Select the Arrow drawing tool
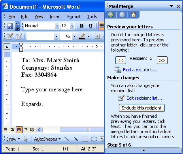The image size is (183, 154). (76, 139)
